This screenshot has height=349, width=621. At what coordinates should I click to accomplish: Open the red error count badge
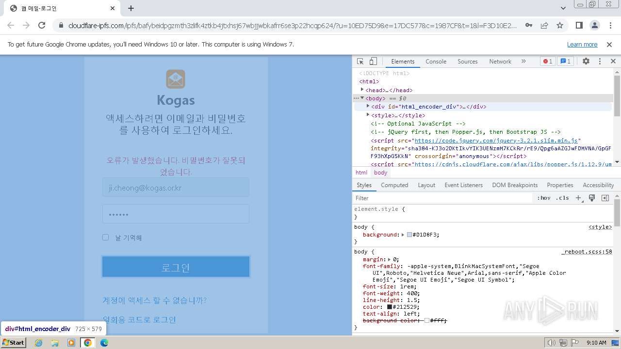[x=548, y=62]
